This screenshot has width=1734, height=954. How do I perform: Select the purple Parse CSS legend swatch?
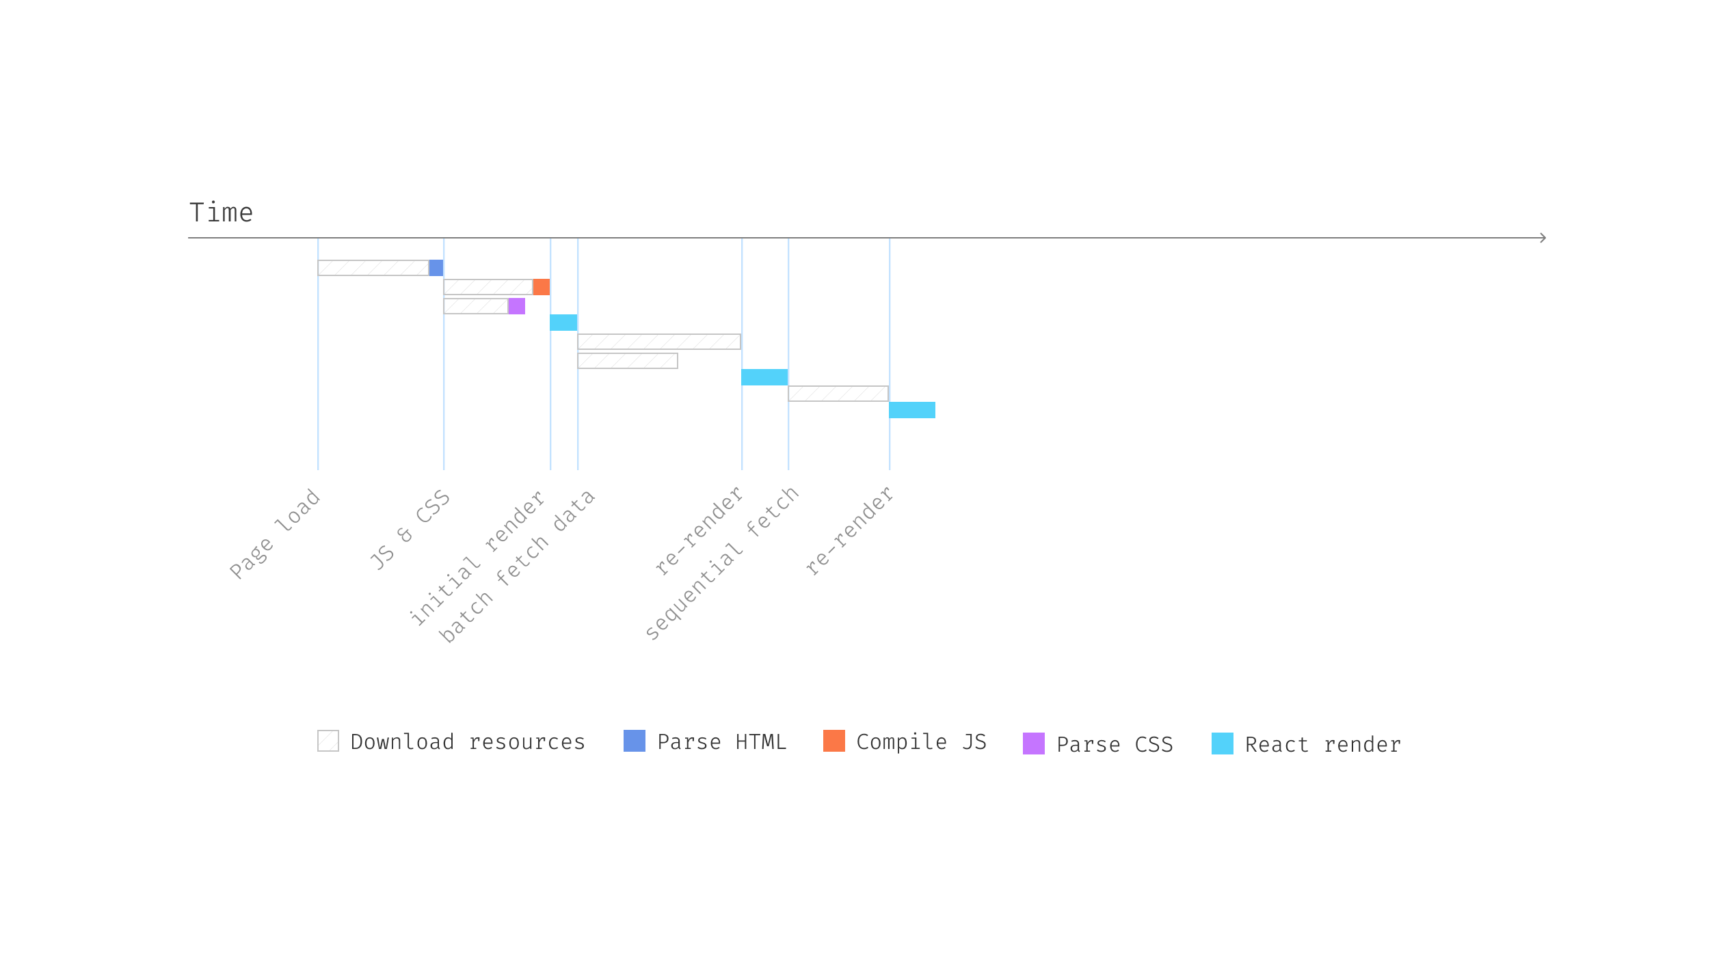click(1033, 744)
